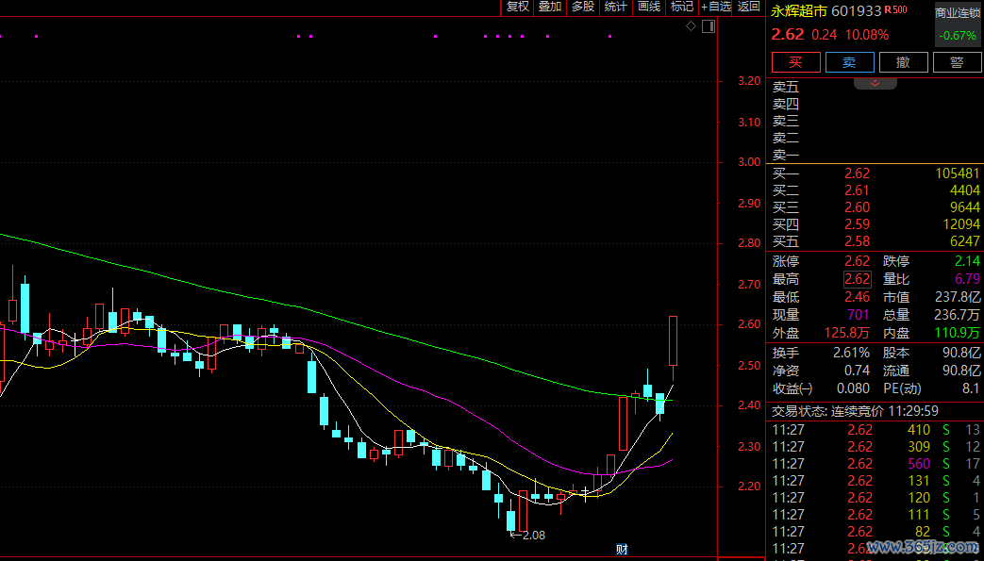Select the tick trade with volume 410
The image size is (984, 561).
(x=919, y=430)
